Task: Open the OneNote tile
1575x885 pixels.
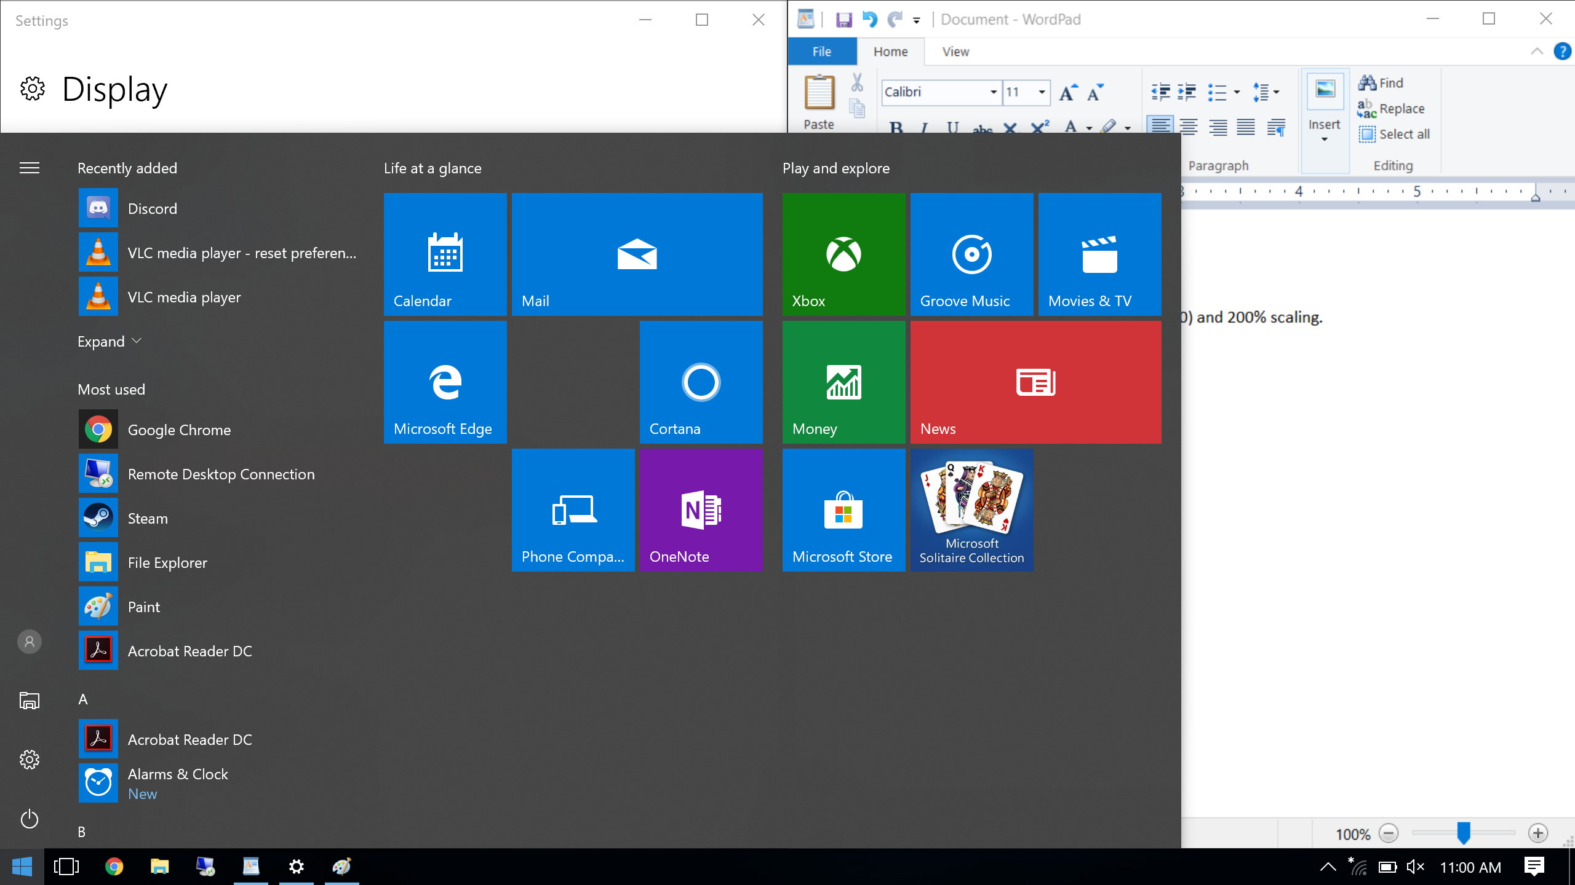Action: coord(701,509)
